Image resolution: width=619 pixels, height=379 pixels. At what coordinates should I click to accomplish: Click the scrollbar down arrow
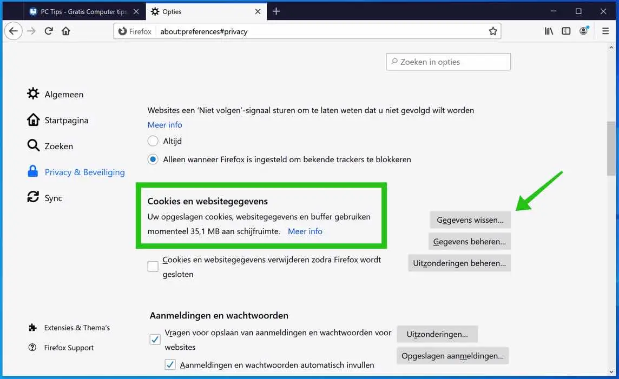[x=611, y=371]
